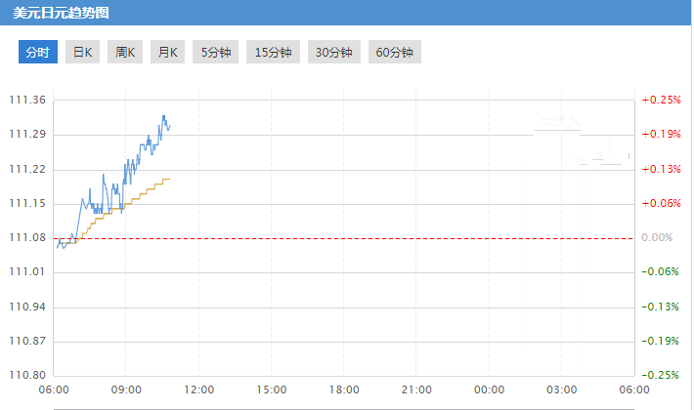Click the 12:00 time axis marker
This screenshot has width=694, height=410.
(198, 390)
